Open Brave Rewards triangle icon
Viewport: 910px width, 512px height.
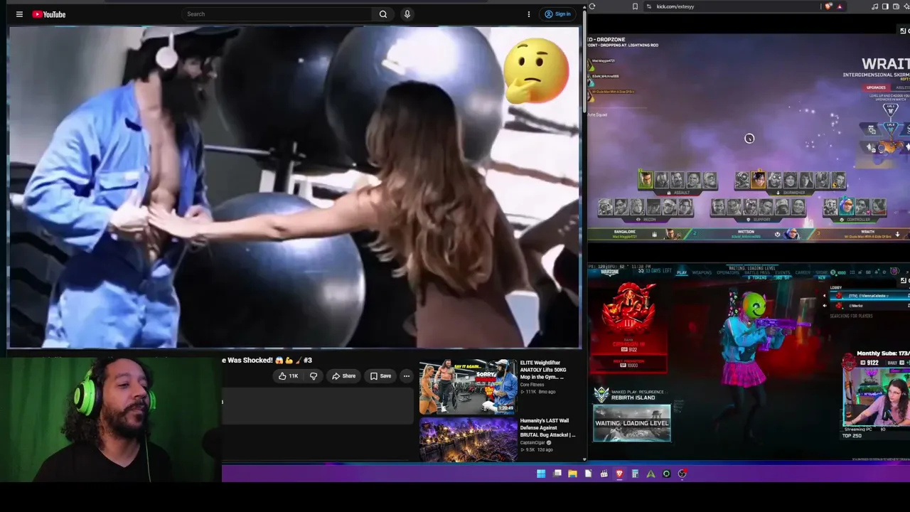click(x=840, y=6)
